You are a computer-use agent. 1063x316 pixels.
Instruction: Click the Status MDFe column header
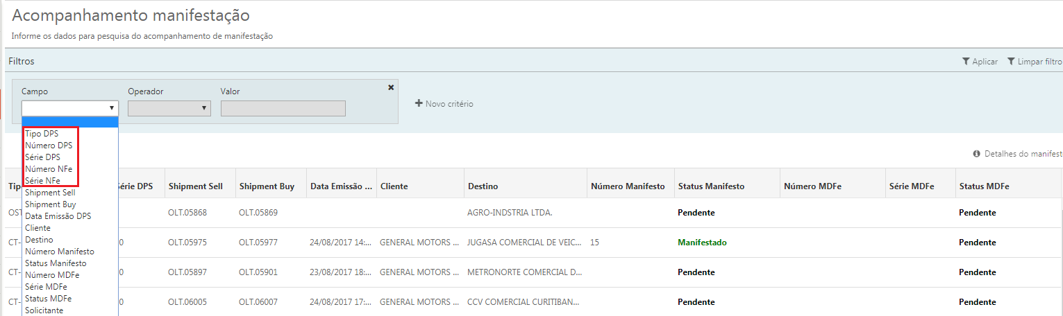984,186
